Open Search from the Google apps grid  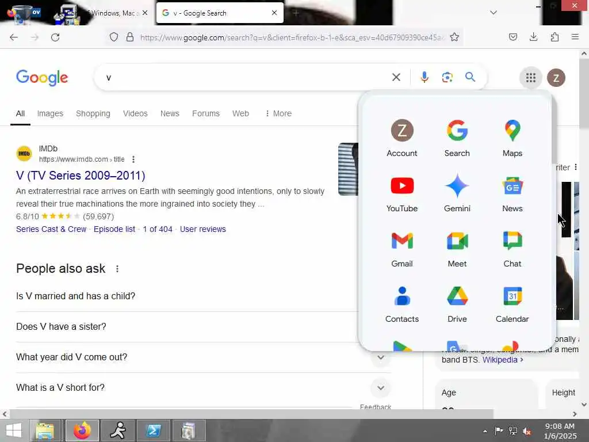[457, 138]
